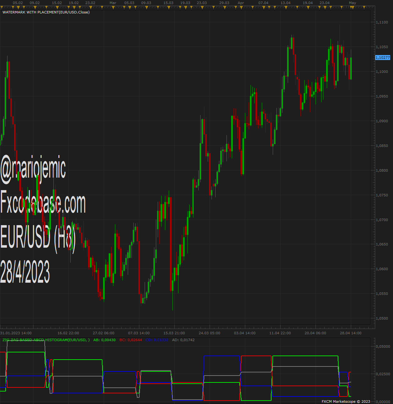Click the 1,0950 price axis label
This screenshot has height=404, width=393.
coord(382,96)
